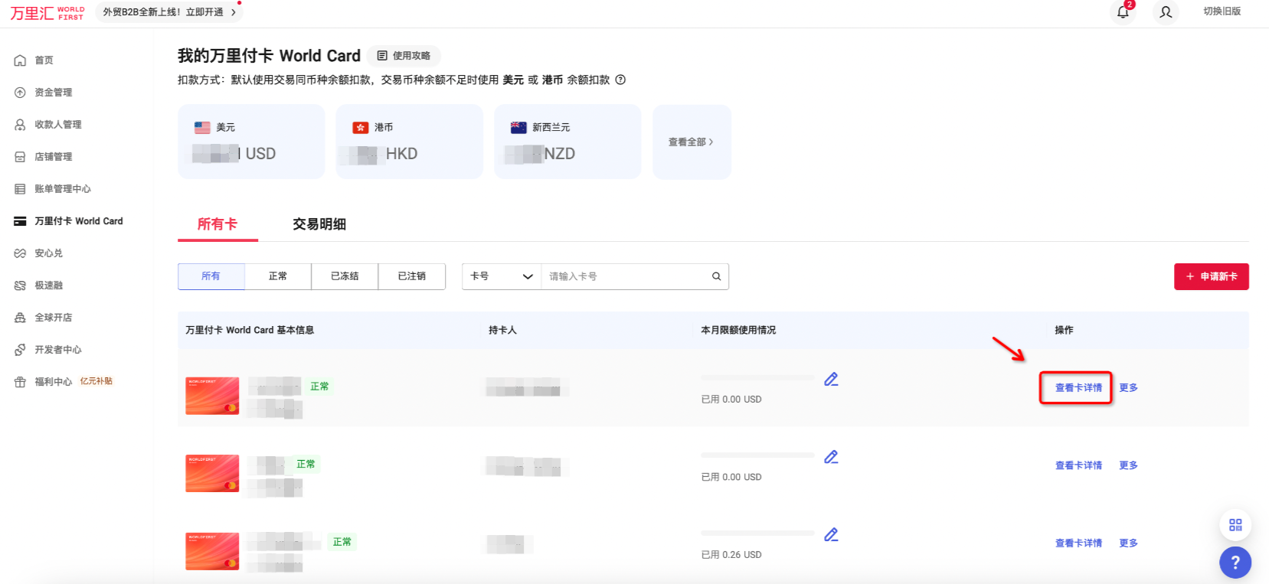Viewport: 1269px width, 584px height.
Task: Click the notification bell icon
Action: pos(1123,12)
